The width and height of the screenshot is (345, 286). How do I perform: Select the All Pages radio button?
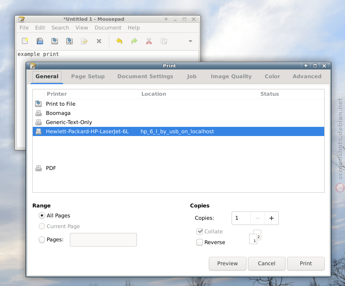click(42, 216)
